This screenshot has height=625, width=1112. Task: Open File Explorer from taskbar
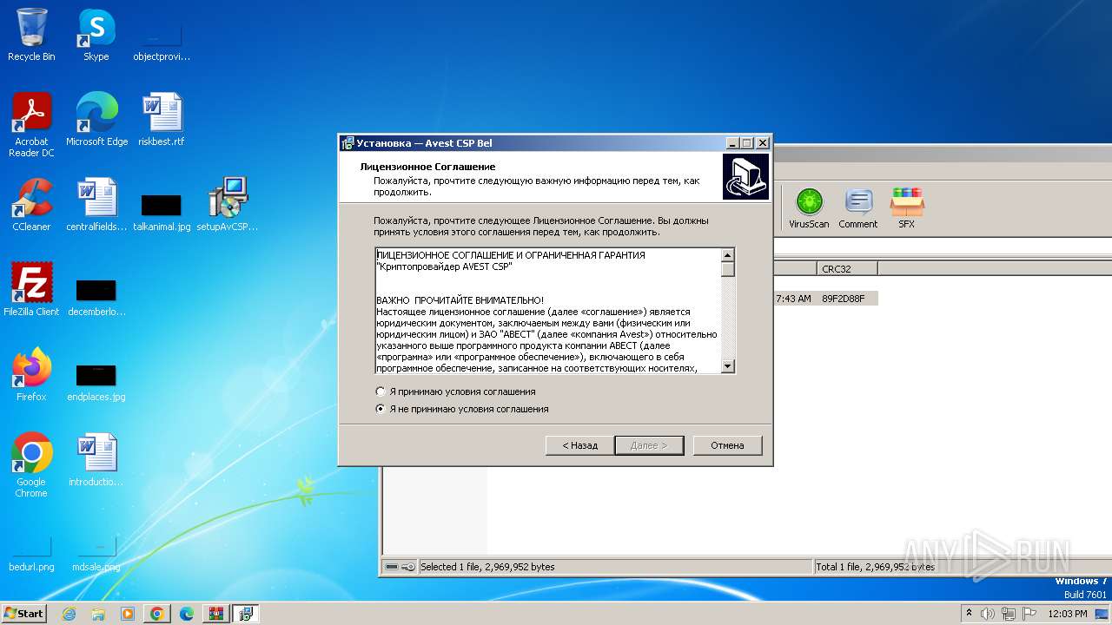pyautogui.click(x=98, y=614)
